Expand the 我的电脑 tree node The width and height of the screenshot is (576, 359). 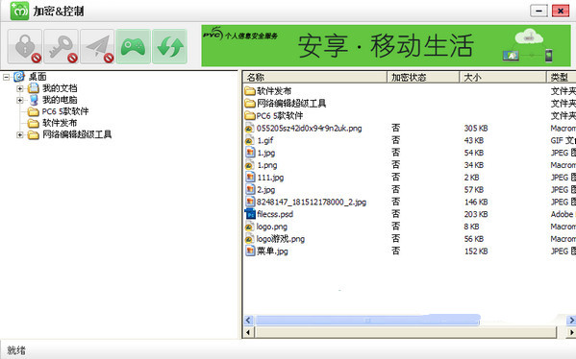coord(20,100)
